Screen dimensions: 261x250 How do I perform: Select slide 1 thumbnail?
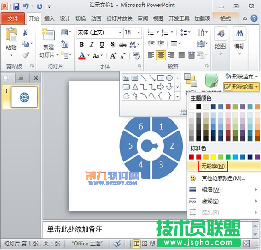(x=24, y=97)
